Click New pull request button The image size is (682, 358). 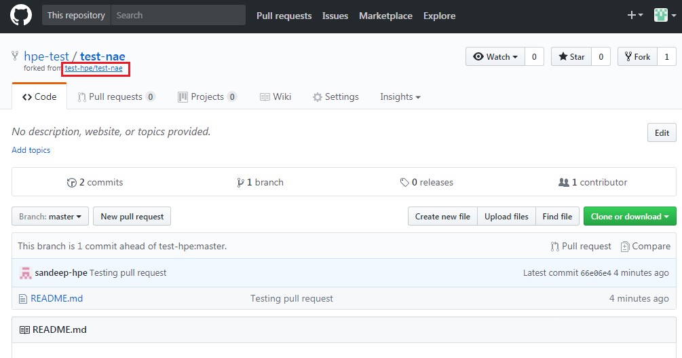[x=132, y=216]
